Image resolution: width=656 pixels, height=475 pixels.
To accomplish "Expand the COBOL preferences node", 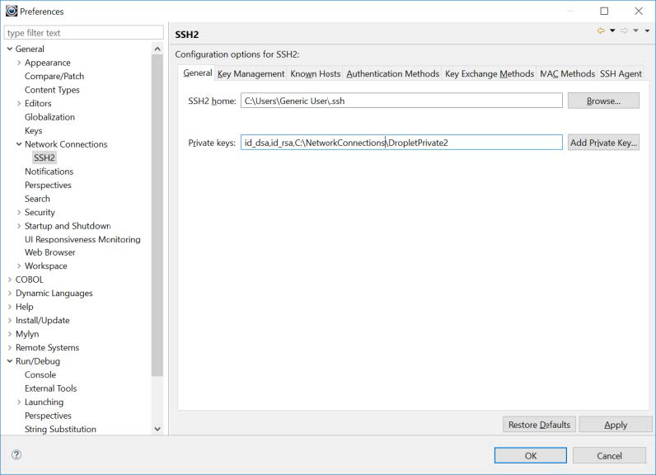I will coord(9,280).
